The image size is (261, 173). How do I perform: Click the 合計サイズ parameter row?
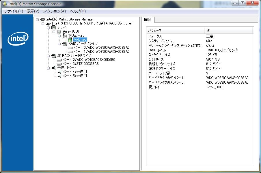tap(200, 59)
